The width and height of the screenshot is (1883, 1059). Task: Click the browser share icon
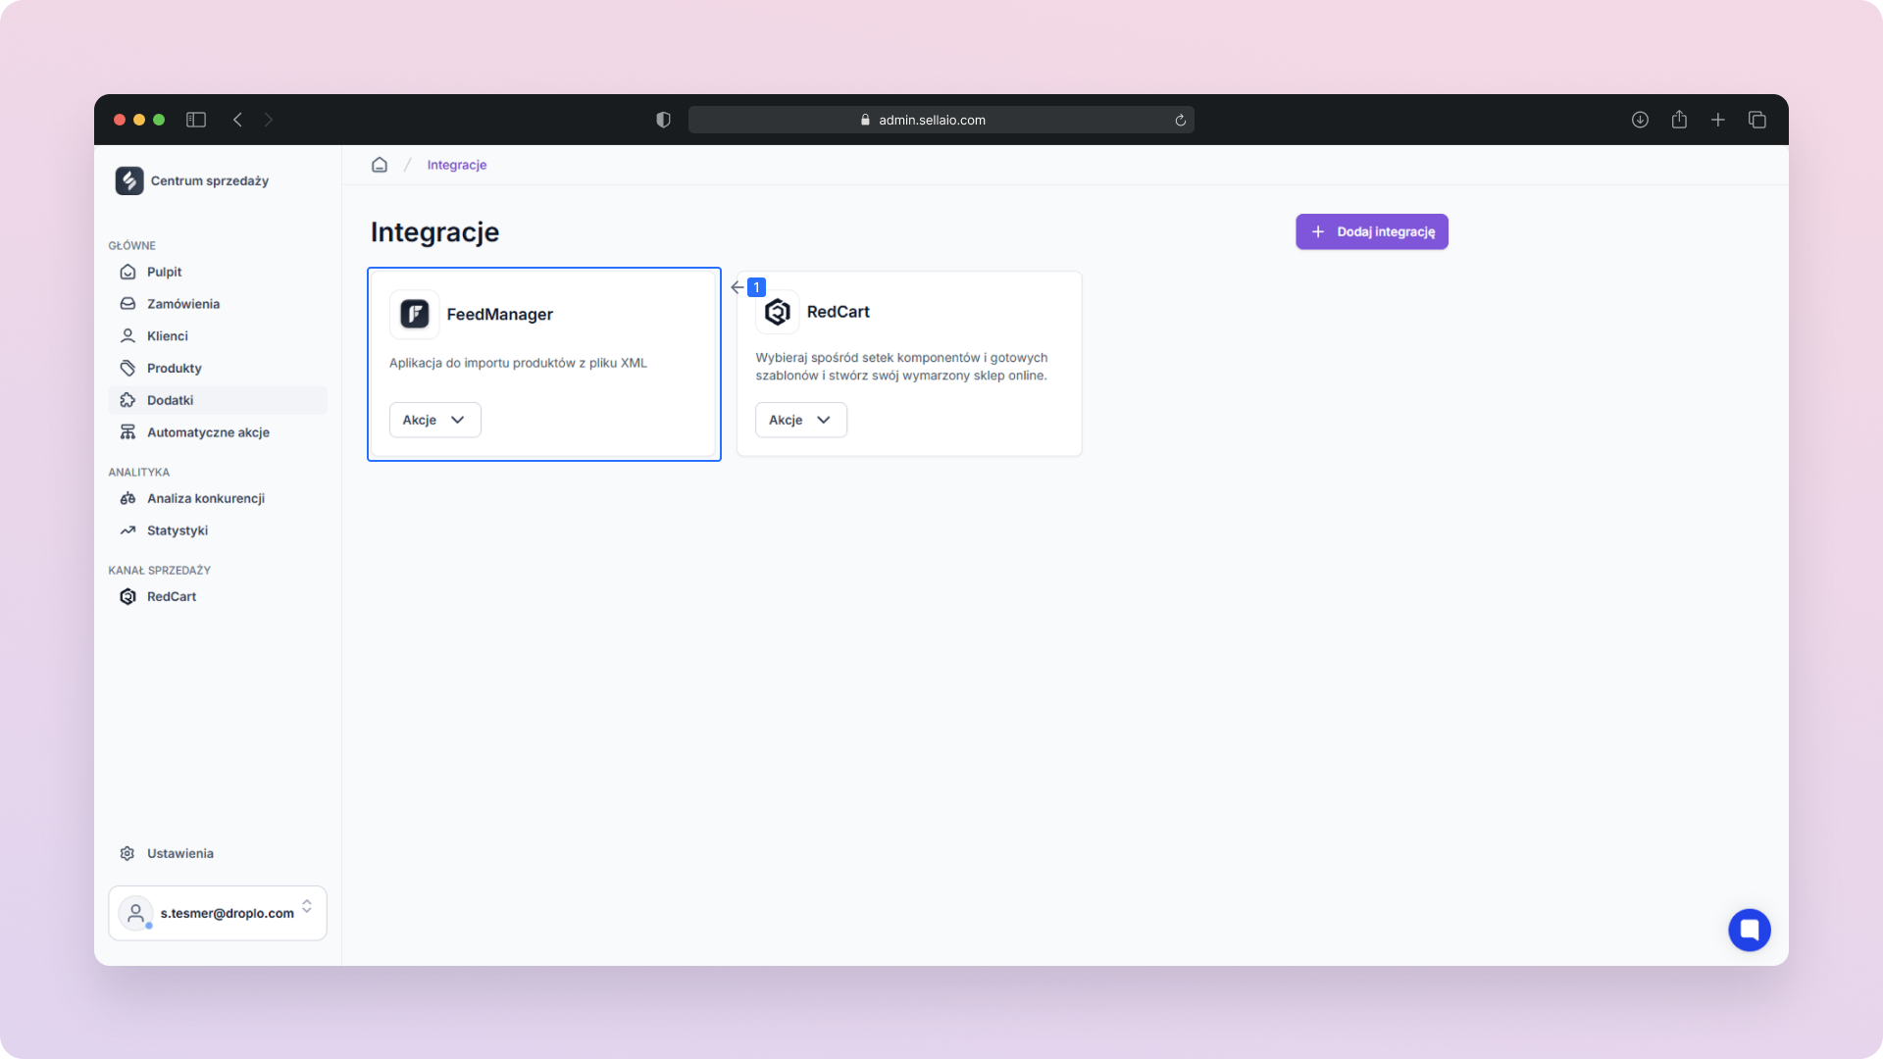tap(1679, 119)
